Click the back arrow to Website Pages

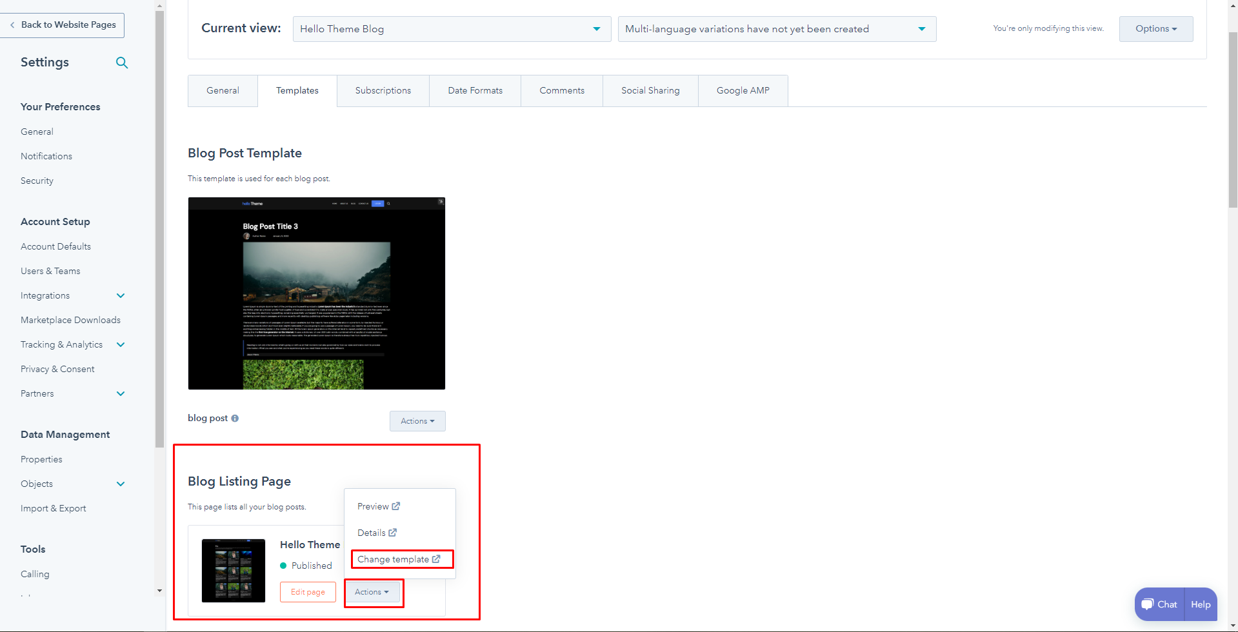[12, 25]
